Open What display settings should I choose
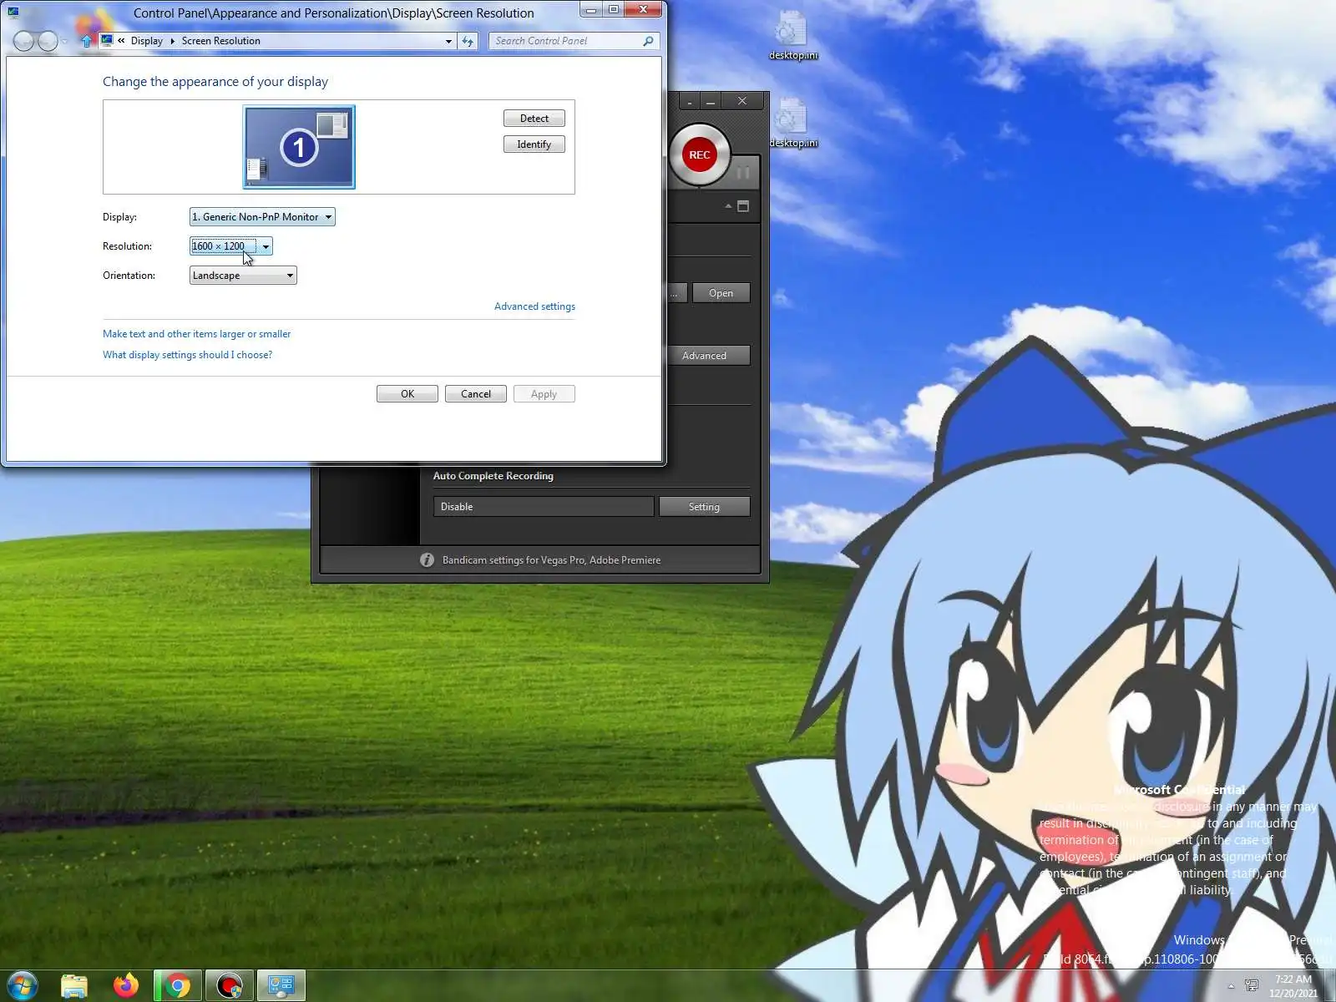The width and height of the screenshot is (1336, 1002). (x=187, y=355)
